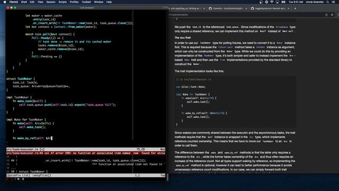Viewport: 339px width, 191px height.
Task: Click 'Poll::Pending => {}' line in editor
Action: tap(47, 57)
